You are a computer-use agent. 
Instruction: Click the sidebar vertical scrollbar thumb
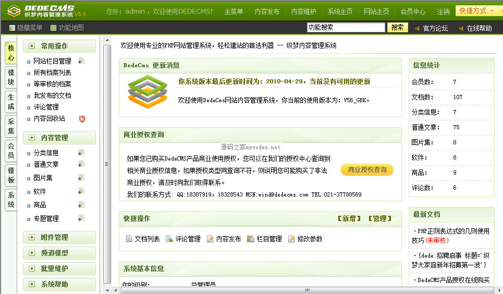coord(107,164)
